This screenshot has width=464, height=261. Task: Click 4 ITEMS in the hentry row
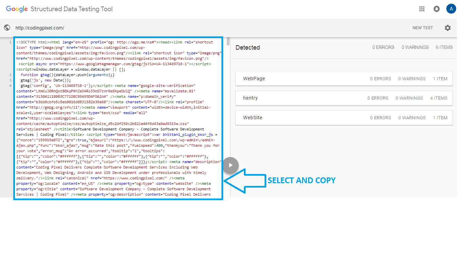coord(439,98)
